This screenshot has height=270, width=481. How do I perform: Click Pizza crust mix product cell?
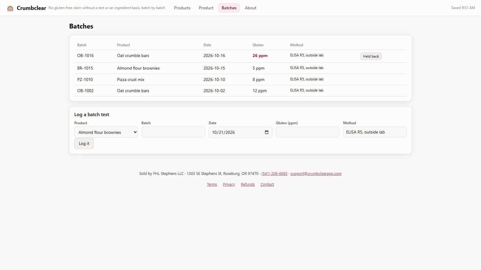(x=131, y=80)
